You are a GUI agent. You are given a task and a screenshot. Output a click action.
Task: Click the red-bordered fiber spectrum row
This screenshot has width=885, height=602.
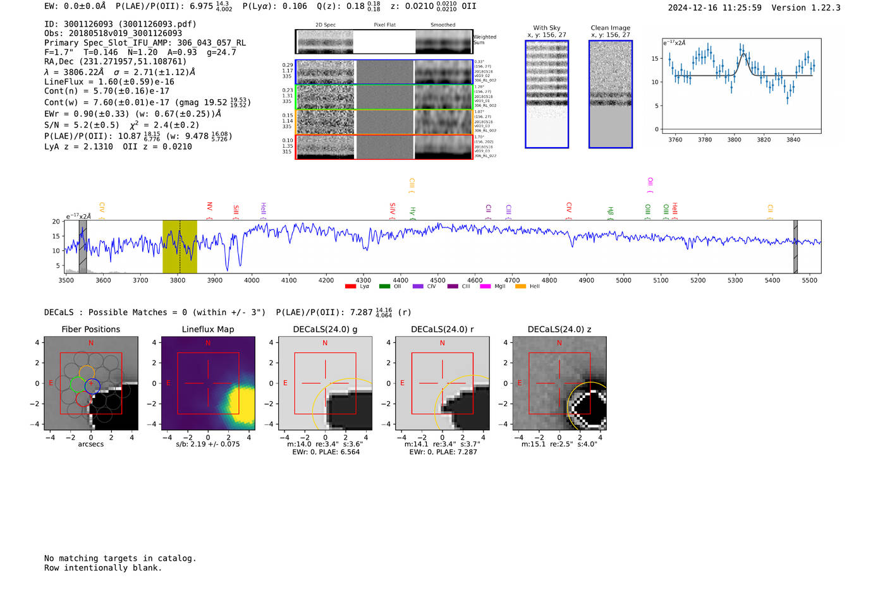(384, 147)
